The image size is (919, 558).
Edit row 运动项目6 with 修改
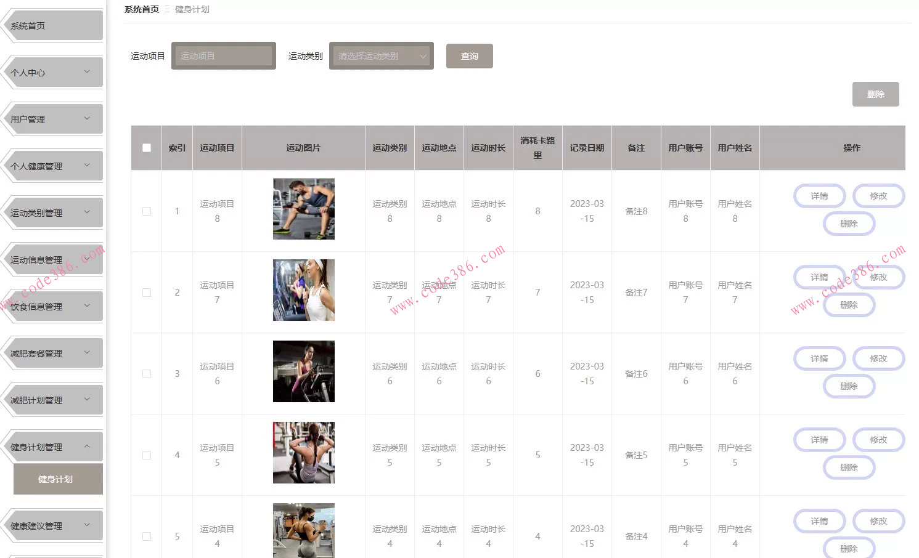click(879, 358)
